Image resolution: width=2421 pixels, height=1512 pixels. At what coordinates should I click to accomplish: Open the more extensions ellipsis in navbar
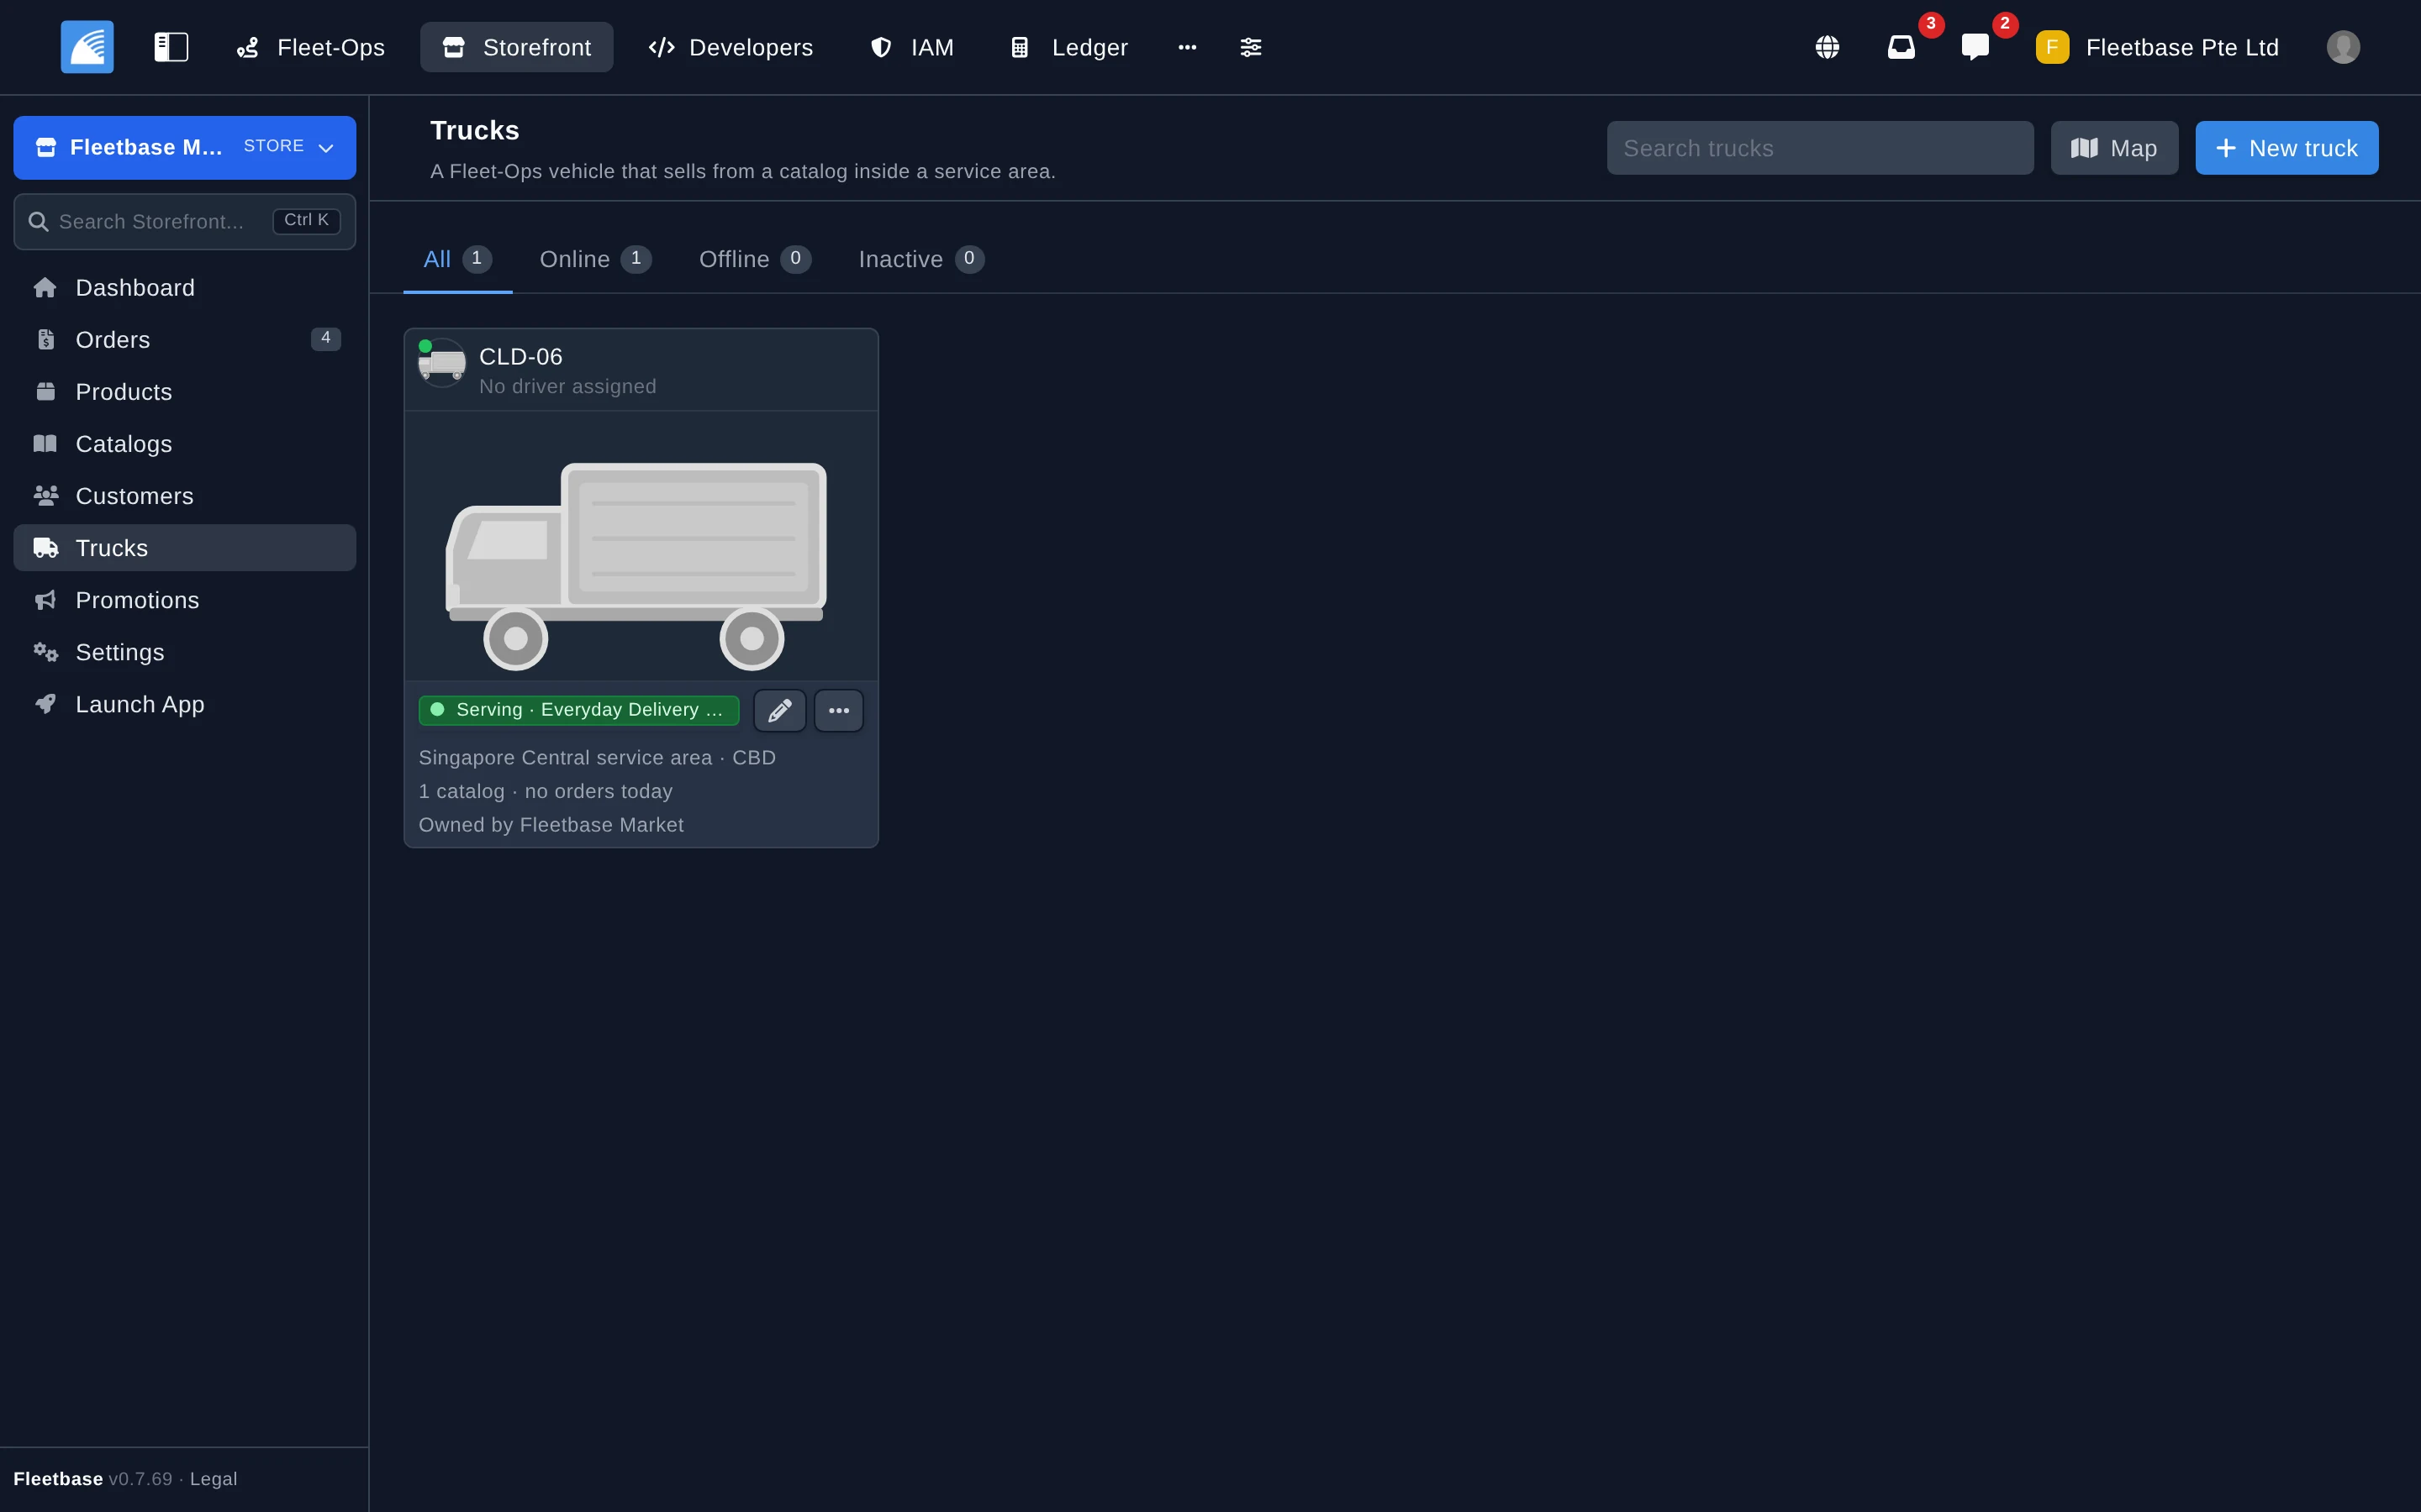[x=1188, y=47]
